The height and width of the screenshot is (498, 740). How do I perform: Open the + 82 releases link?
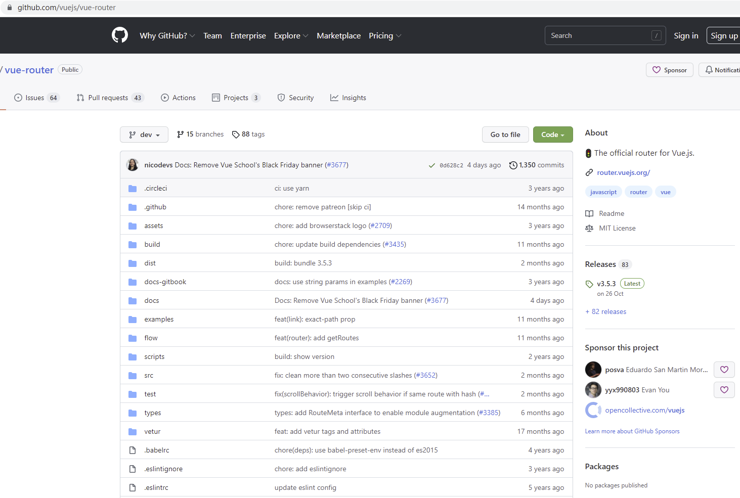point(605,312)
